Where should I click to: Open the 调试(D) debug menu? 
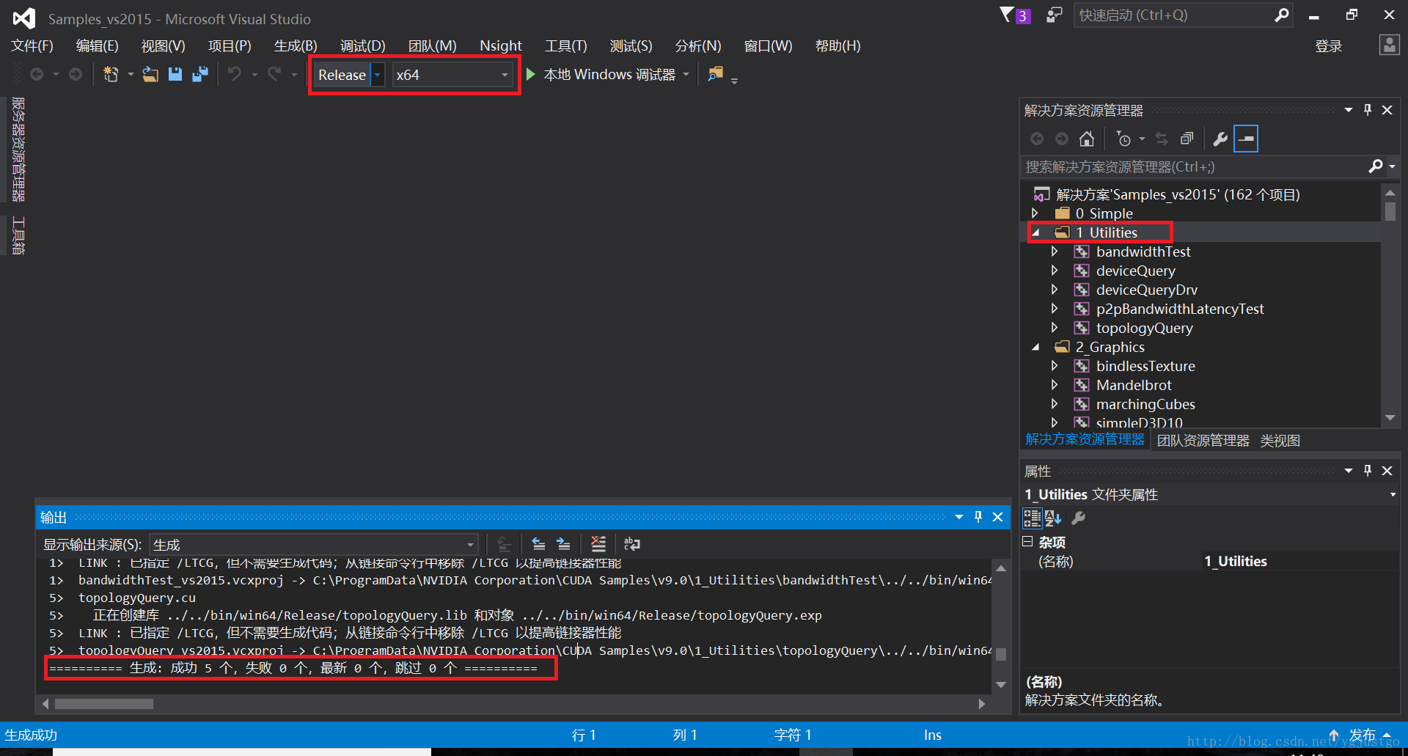362,45
